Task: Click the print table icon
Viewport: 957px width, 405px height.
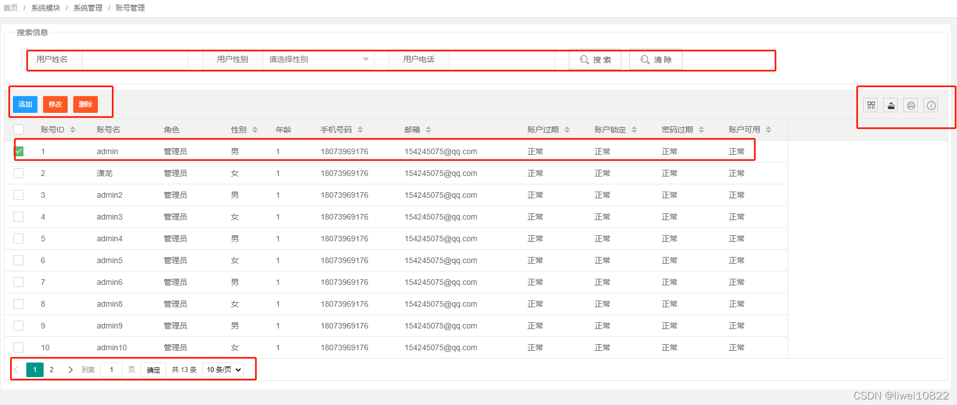Action: tap(911, 105)
